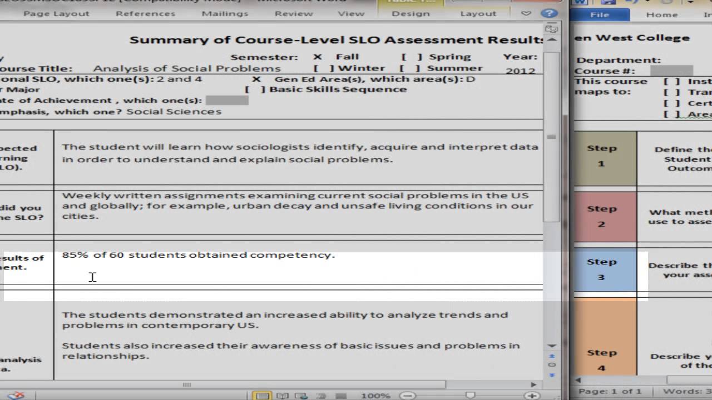The height and width of the screenshot is (400, 712).
Task: Open File tab in right Word window
Action: point(600,15)
